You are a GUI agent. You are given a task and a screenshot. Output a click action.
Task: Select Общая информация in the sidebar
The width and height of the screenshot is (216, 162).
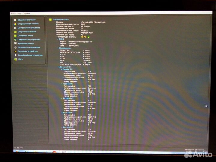(x=26, y=20)
